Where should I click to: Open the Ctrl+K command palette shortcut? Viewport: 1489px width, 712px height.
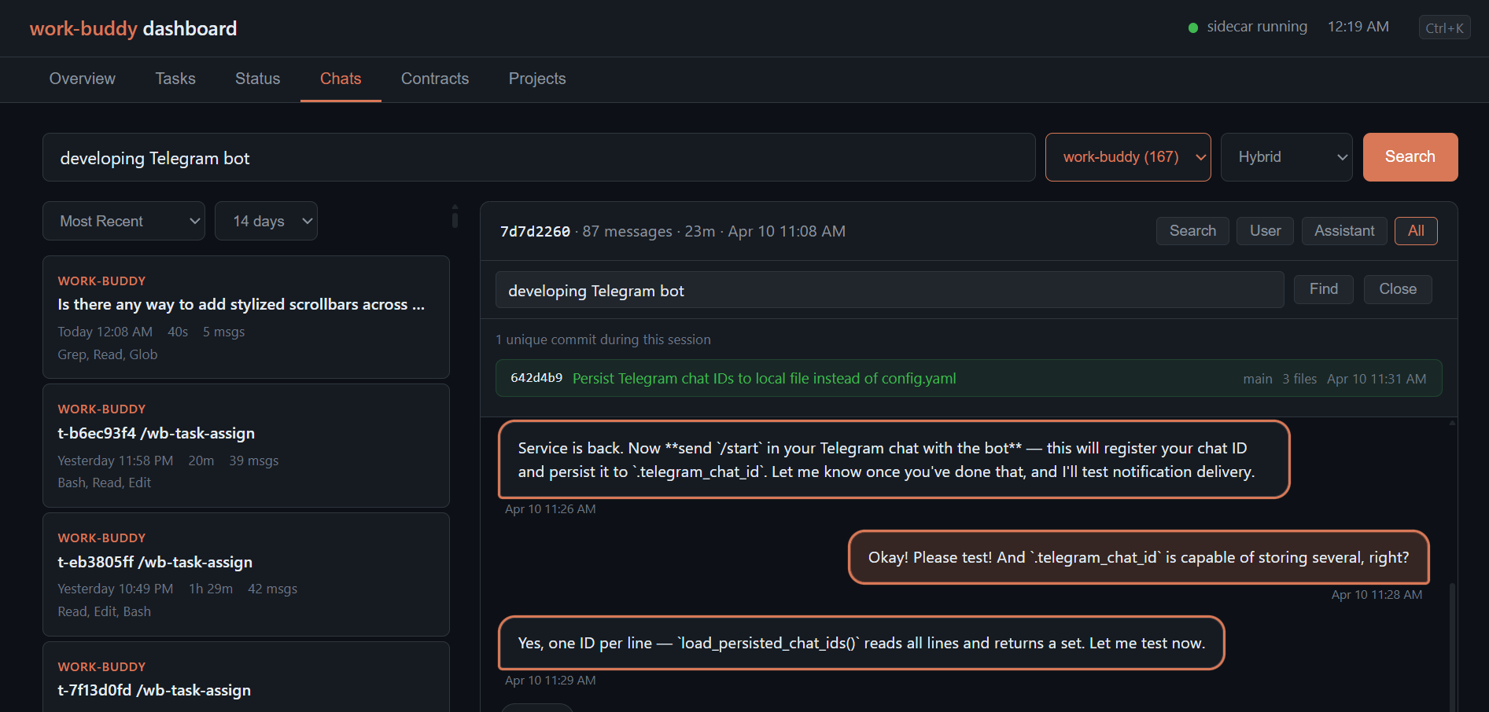point(1444,28)
